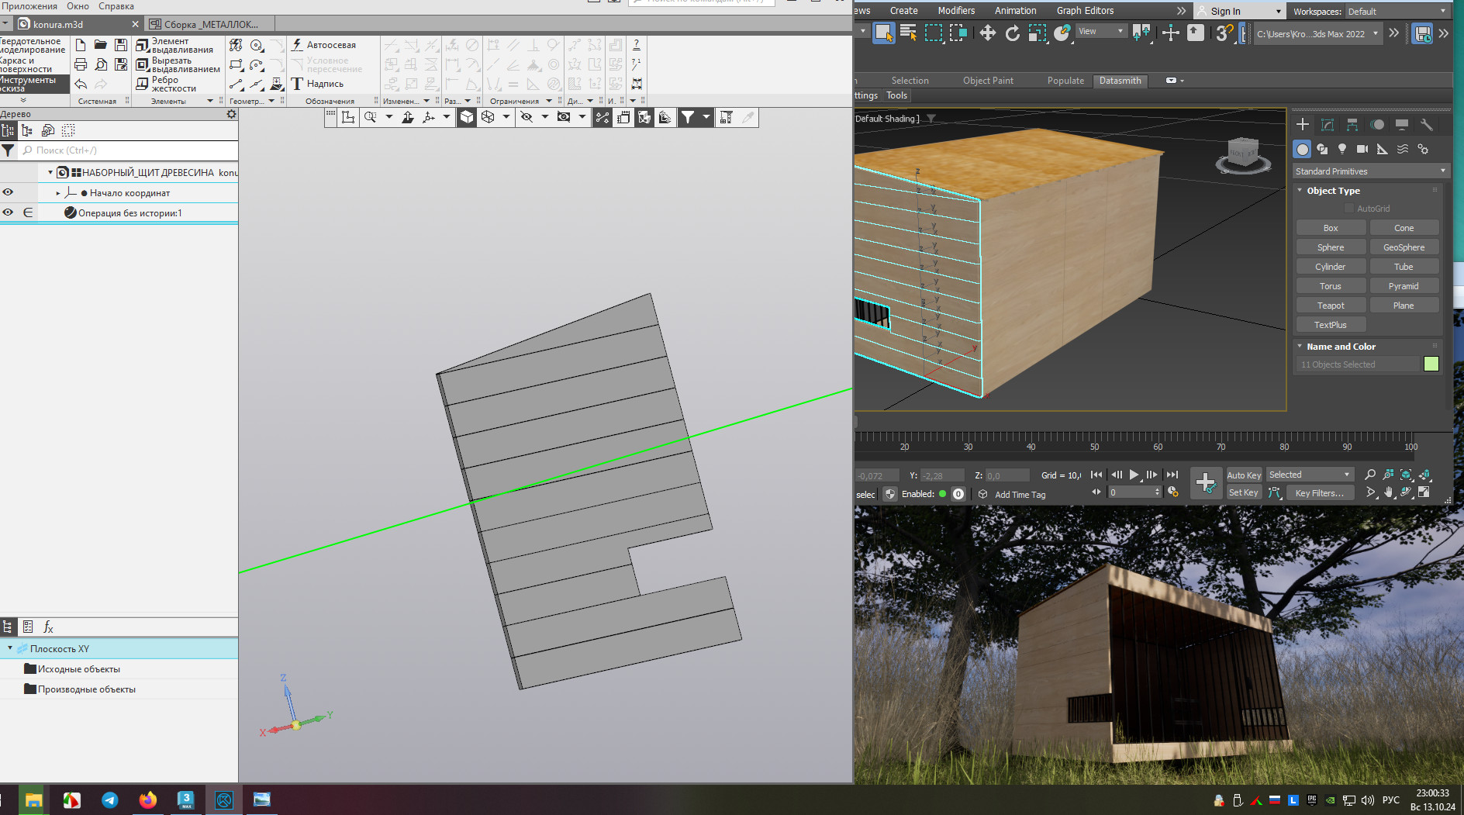The image size is (1464, 815).
Task: Open the Standard Primitives dropdown
Action: click(1369, 171)
